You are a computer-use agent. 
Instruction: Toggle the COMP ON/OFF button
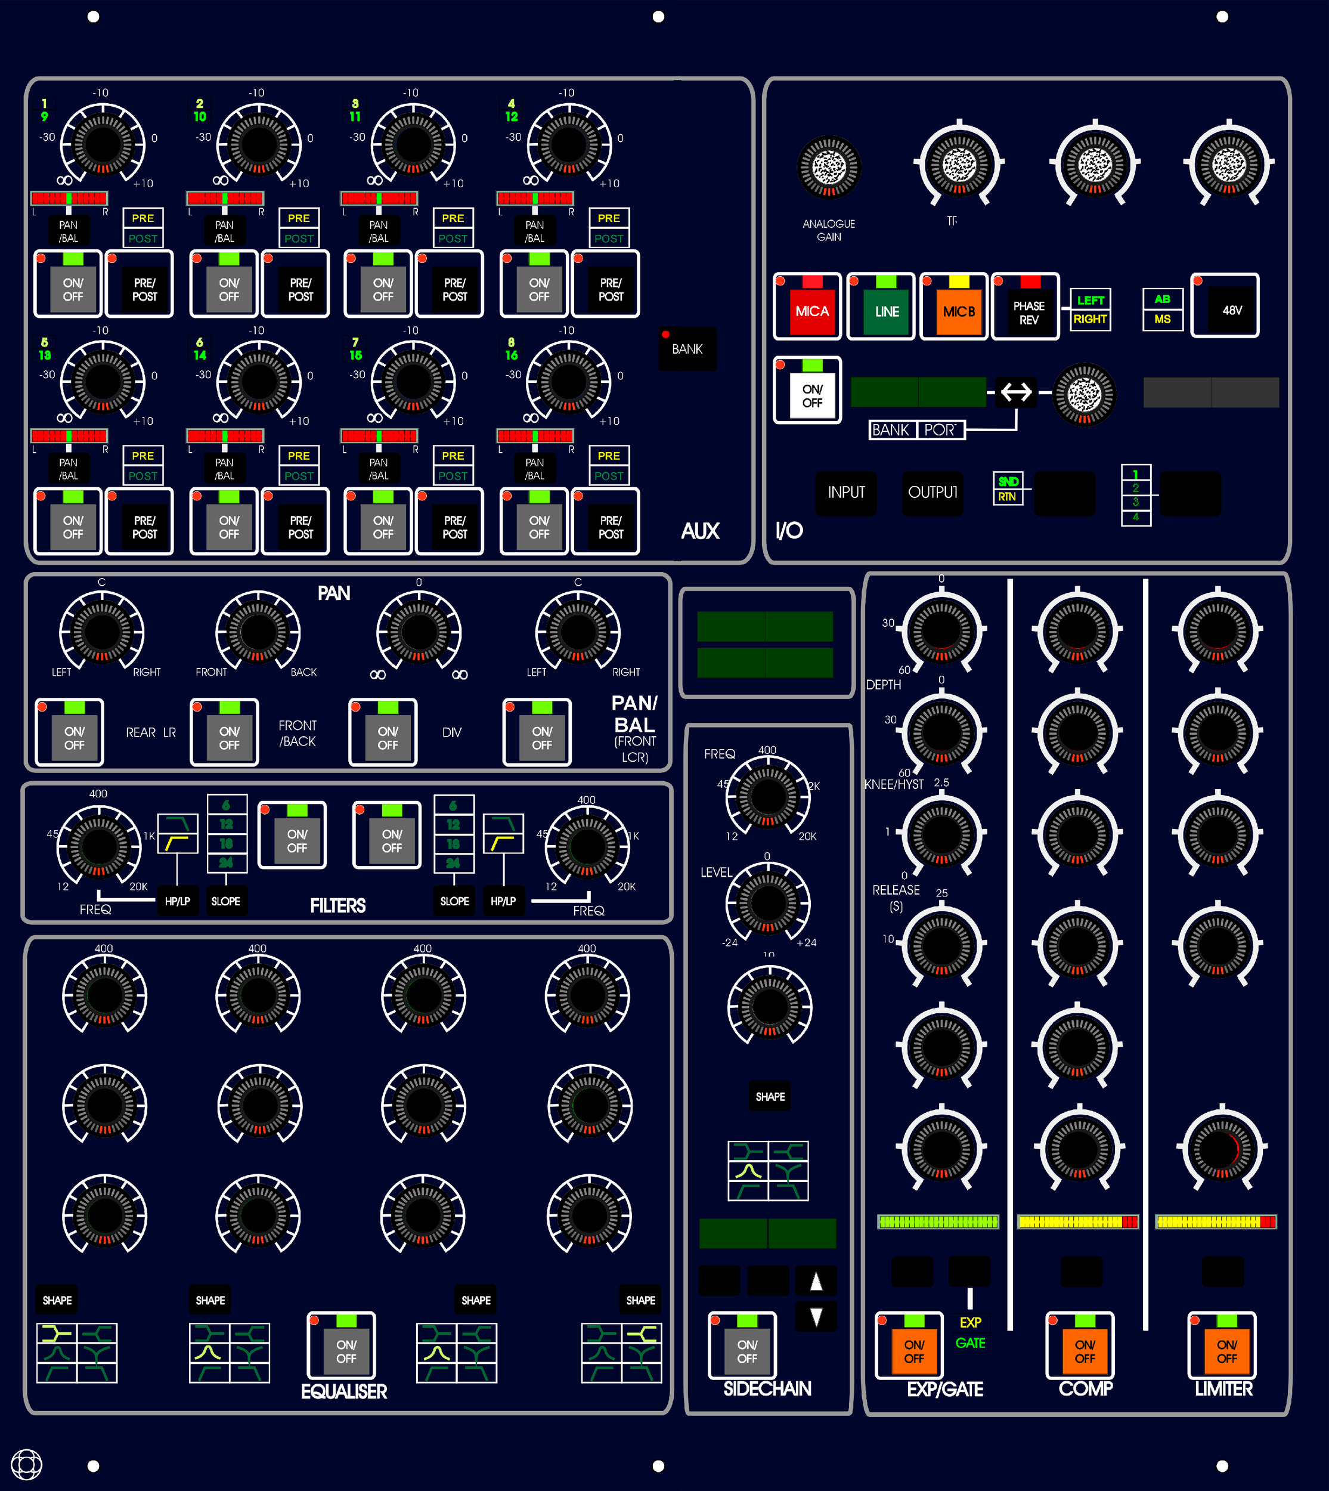click(1080, 1345)
